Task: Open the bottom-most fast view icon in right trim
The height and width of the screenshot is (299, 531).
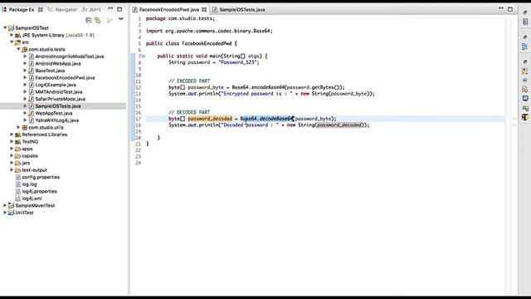Action: coord(525,117)
